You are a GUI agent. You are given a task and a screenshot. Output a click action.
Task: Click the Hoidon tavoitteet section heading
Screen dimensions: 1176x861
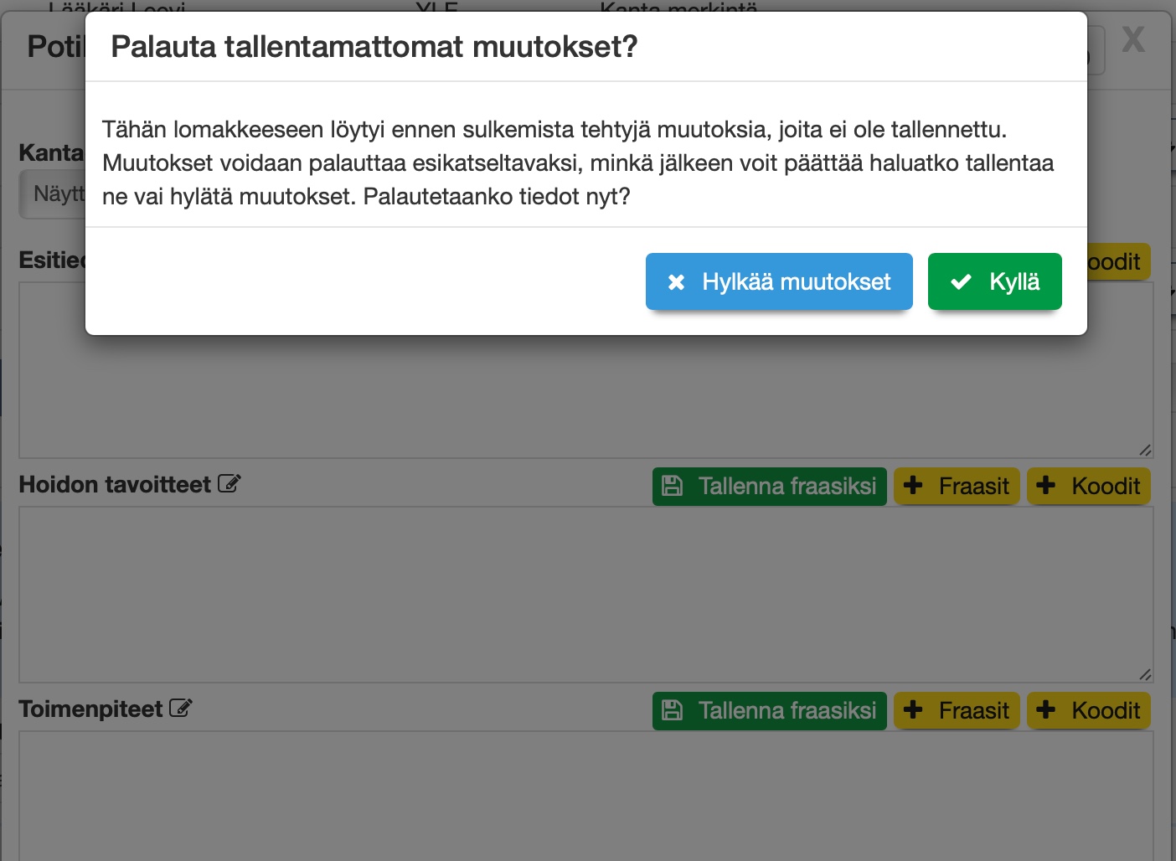[x=115, y=485]
